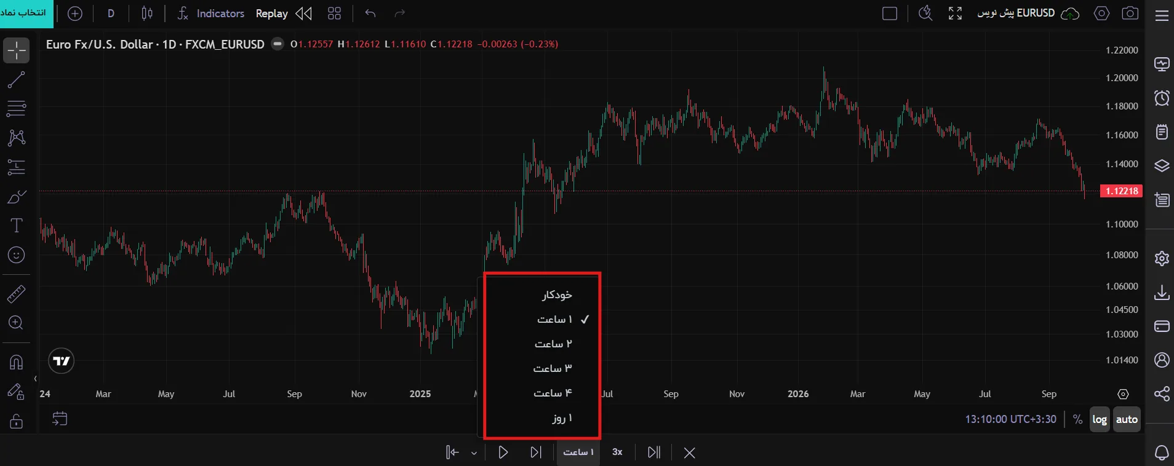Screen dimensions: 1174x466
Task: Activate the zoom in tool
Action: [17, 323]
